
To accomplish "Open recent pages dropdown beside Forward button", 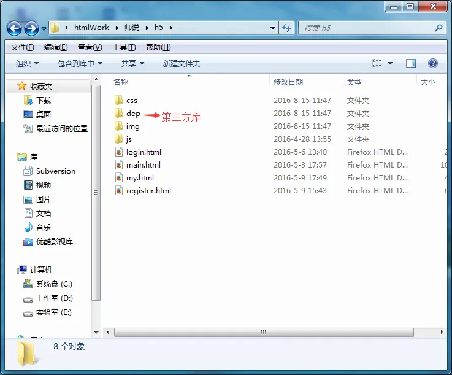I will 44,29.
